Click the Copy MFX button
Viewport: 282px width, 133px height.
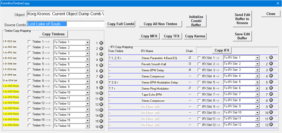(x=149, y=36)
